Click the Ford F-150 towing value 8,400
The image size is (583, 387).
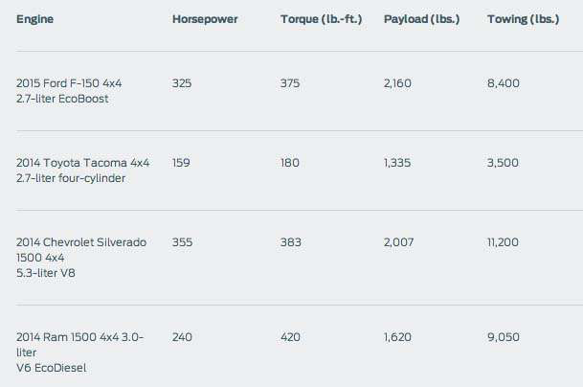504,83
